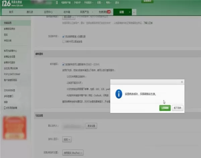
Task: Toggle the 自动保存联系人到通讯录 checkbox
Action: coord(63,37)
